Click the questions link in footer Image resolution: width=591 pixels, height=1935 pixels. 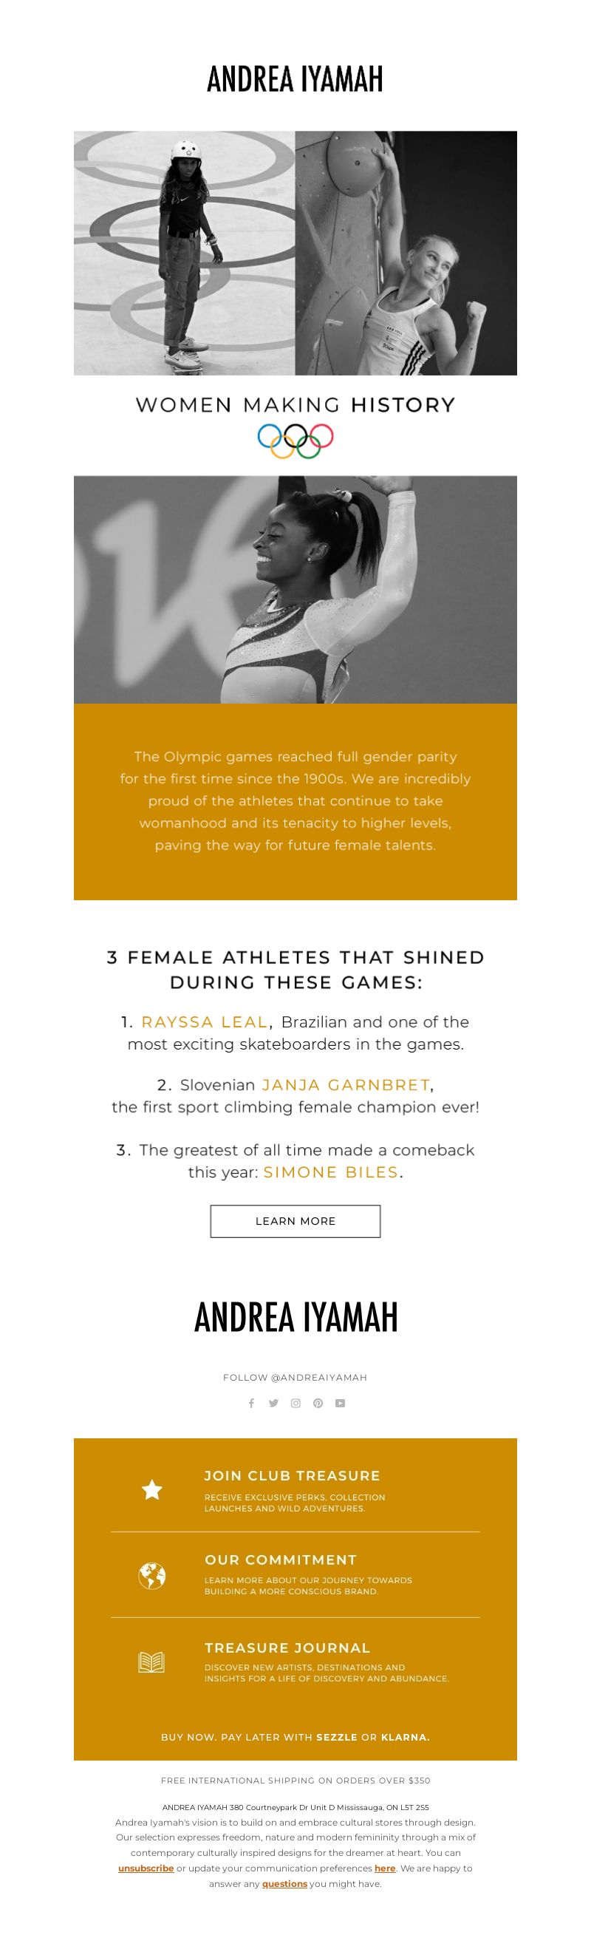(284, 1883)
